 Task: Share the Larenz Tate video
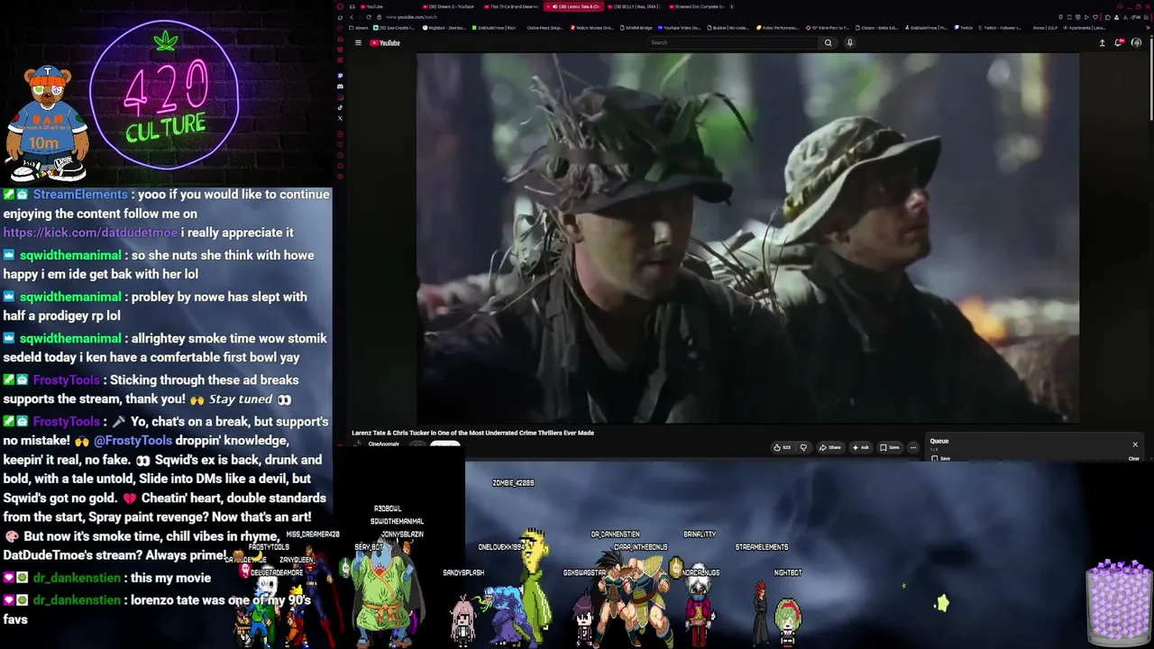click(x=830, y=447)
